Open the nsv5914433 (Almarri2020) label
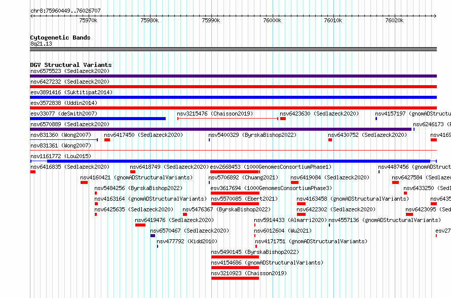Viewport: 451px width, 298px height. click(x=290, y=220)
